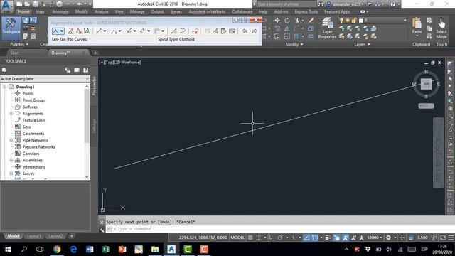Screen dimensions: 455x256
Task: Open the Analyze ribbon tab
Action: click(102, 11)
